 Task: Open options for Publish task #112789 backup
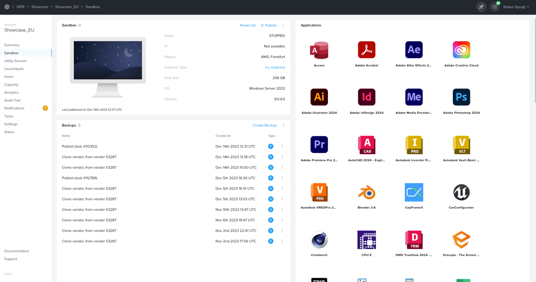coord(282,178)
